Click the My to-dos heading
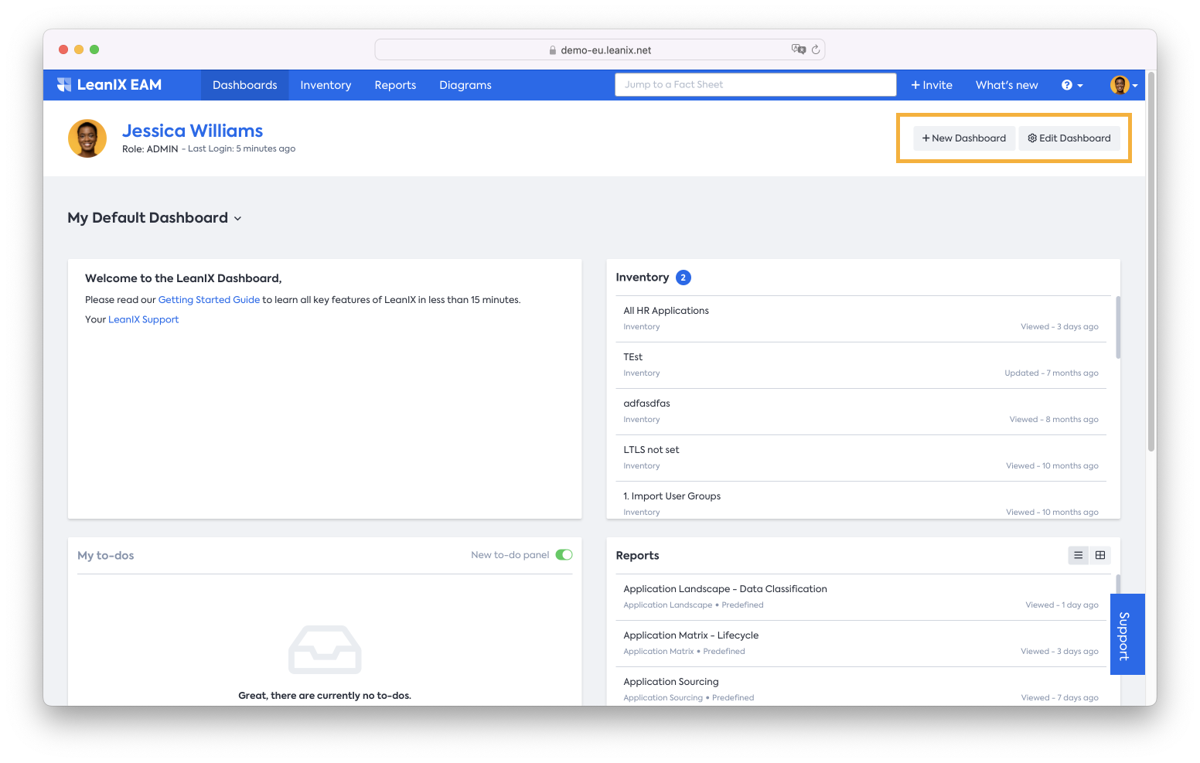The image size is (1200, 763). click(x=106, y=556)
